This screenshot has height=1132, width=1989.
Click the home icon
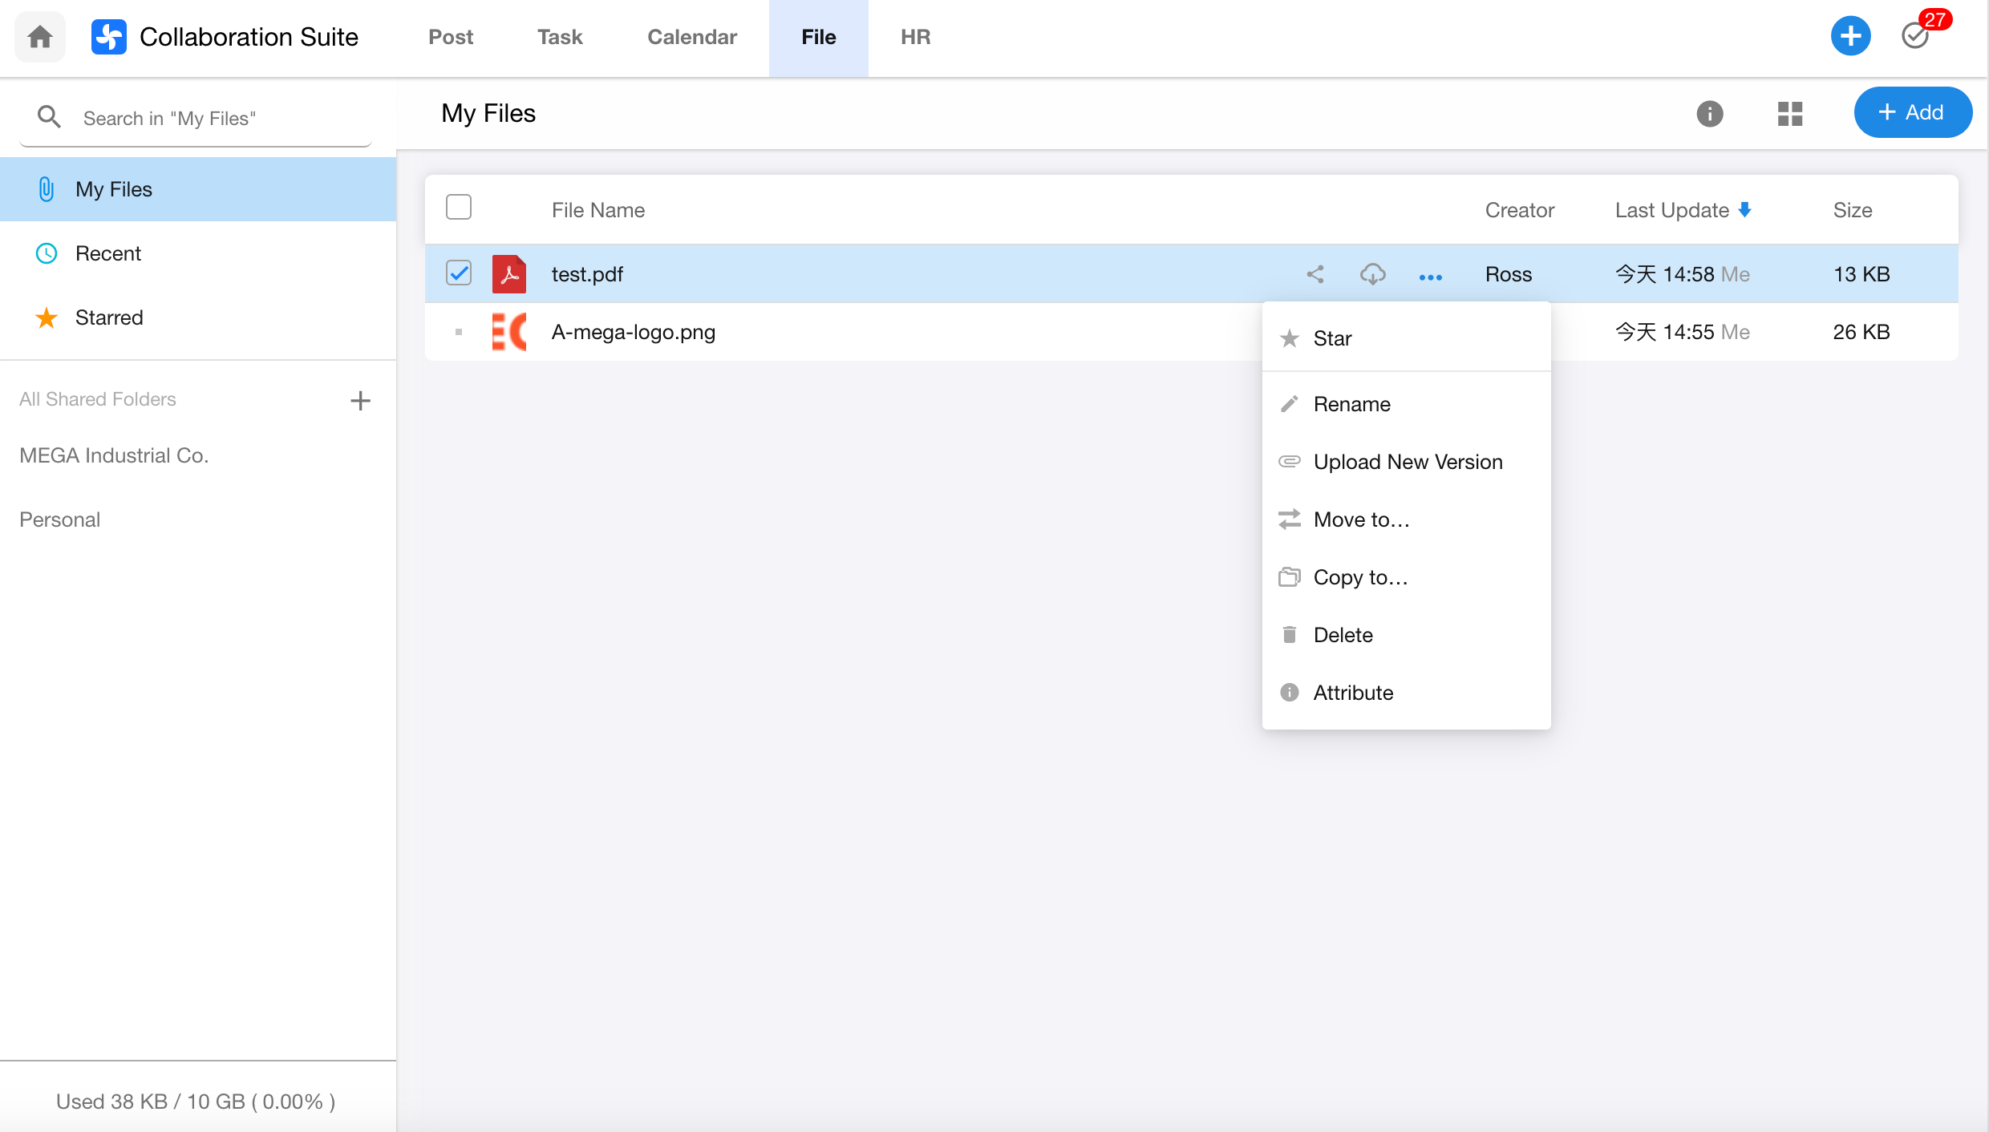tap(40, 37)
